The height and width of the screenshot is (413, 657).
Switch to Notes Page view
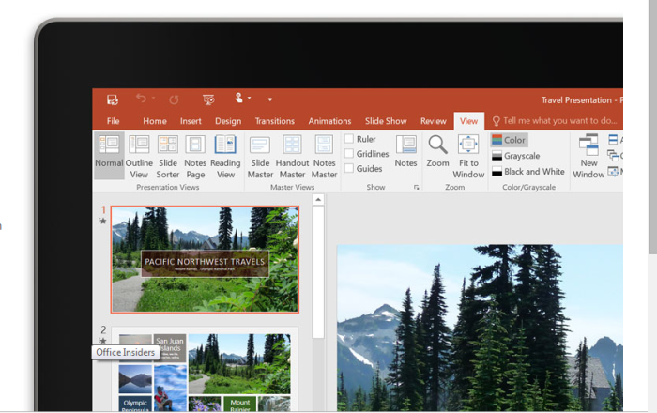pyautogui.click(x=195, y=156)
